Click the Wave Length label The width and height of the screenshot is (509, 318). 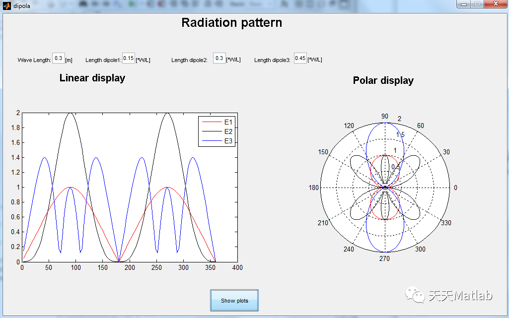(34, 60)
